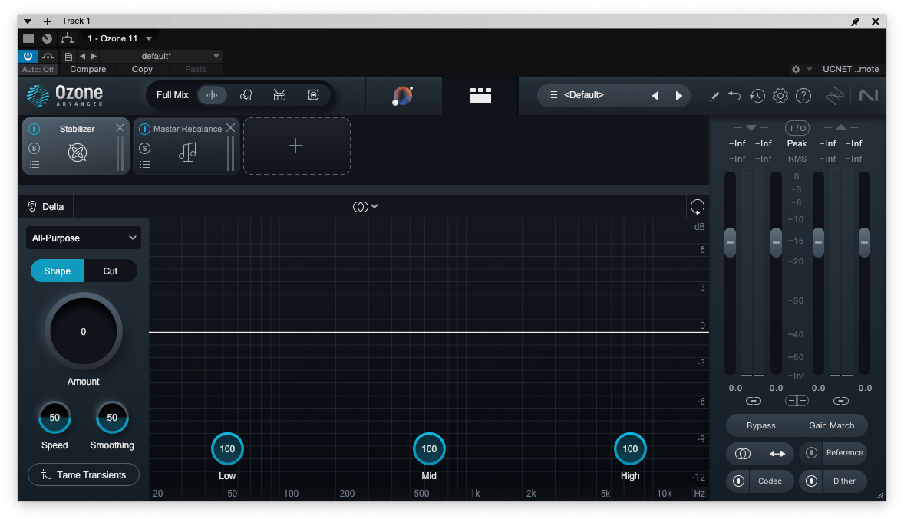Viewport: 904px width, 522px height.
Task: Click the Bypass button
Action: pyautogui.click(x=761, y=425)
